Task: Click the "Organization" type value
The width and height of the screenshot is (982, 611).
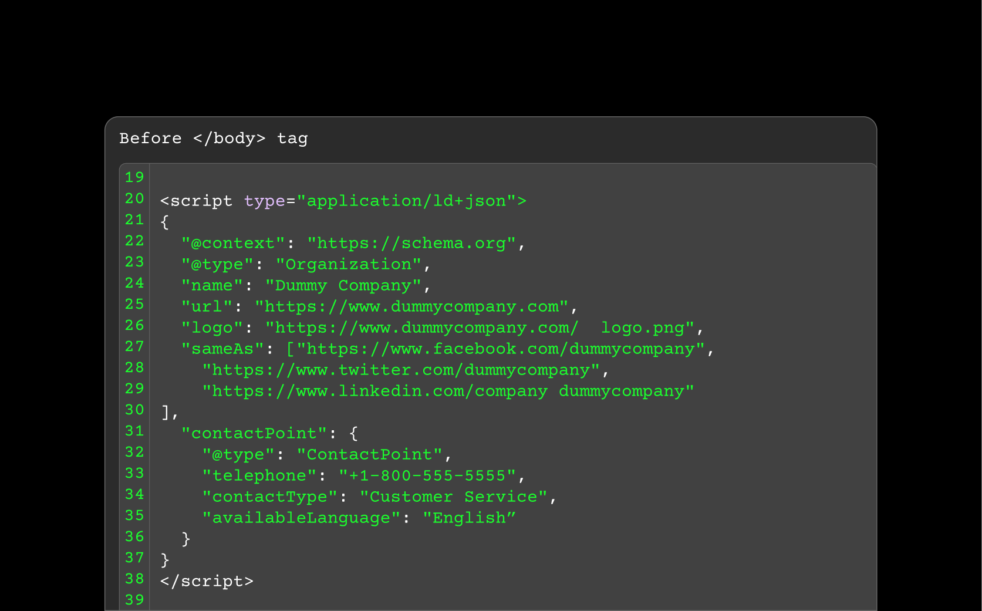Action: [349, 265]
